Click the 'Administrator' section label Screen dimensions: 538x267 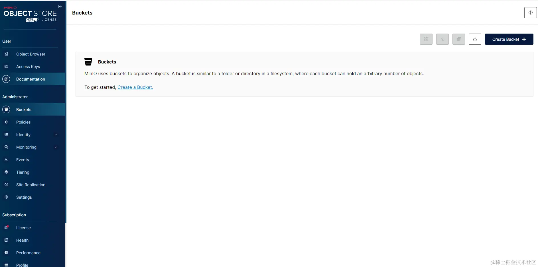click(x=15, y=97)
